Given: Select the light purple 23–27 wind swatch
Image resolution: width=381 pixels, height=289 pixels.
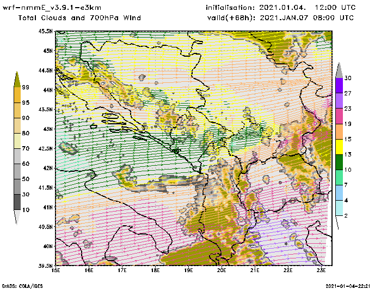Looking at the screenshot, I should (x=339, y=101).
